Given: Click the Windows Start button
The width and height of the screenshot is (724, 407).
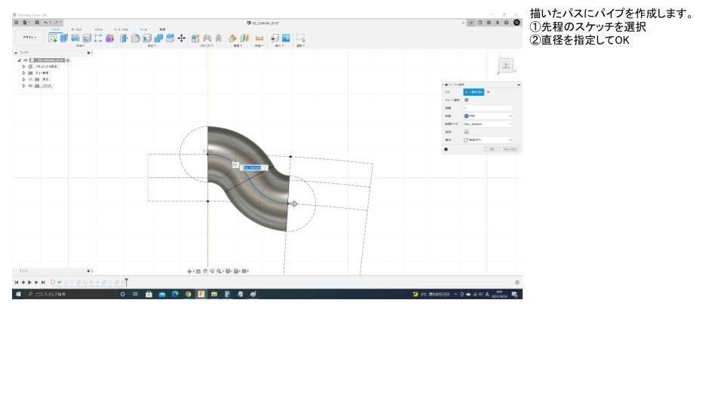Looking at the screenshot, I should (x=18, y=294).
